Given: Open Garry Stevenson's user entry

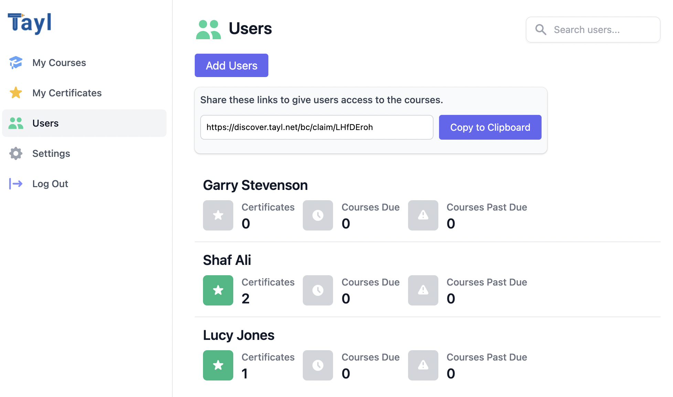Looking at the screenshot, I should coord(255,185).
